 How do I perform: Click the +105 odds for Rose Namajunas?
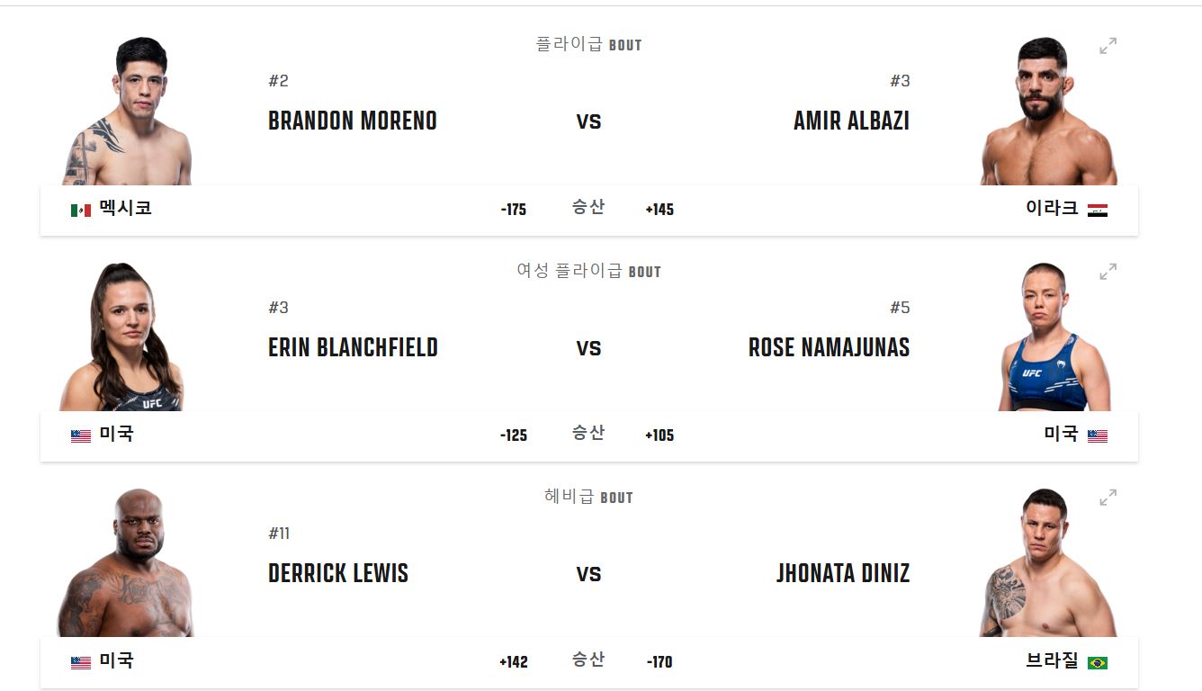(659, 434)
